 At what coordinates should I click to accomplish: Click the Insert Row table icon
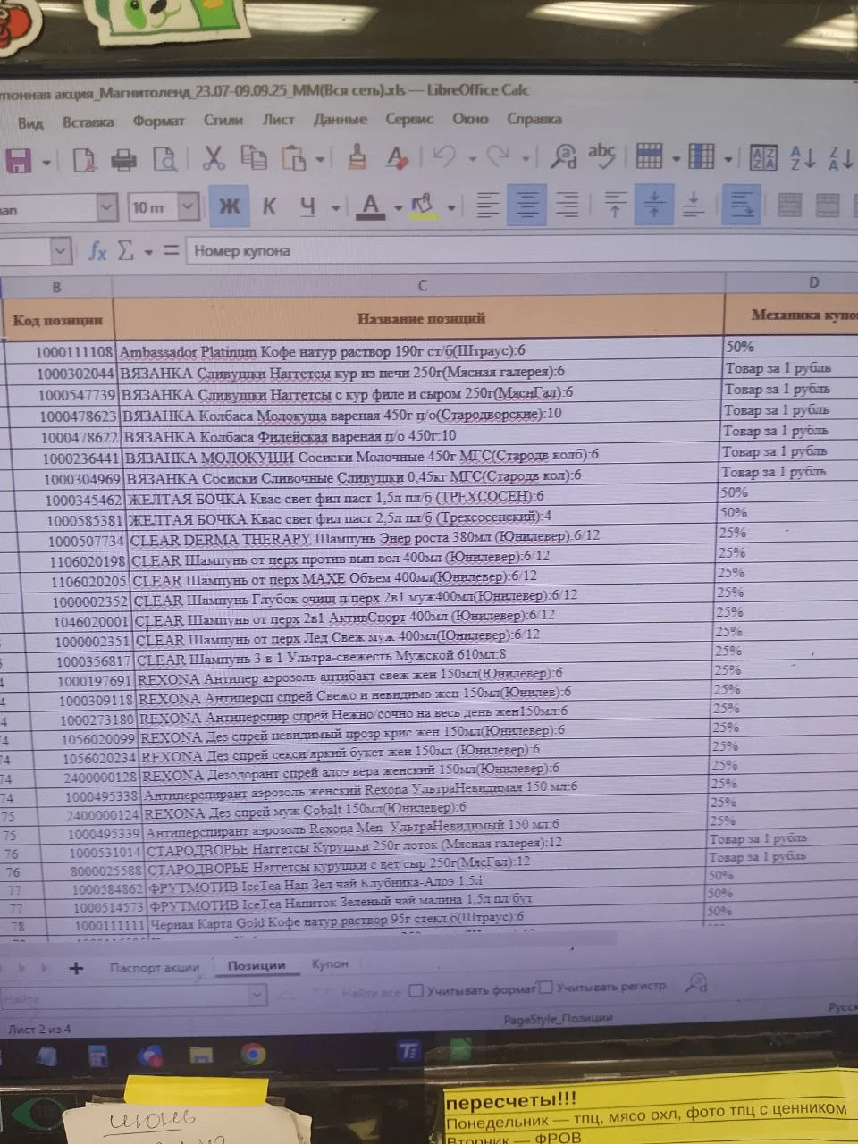(x=650, y=156)
